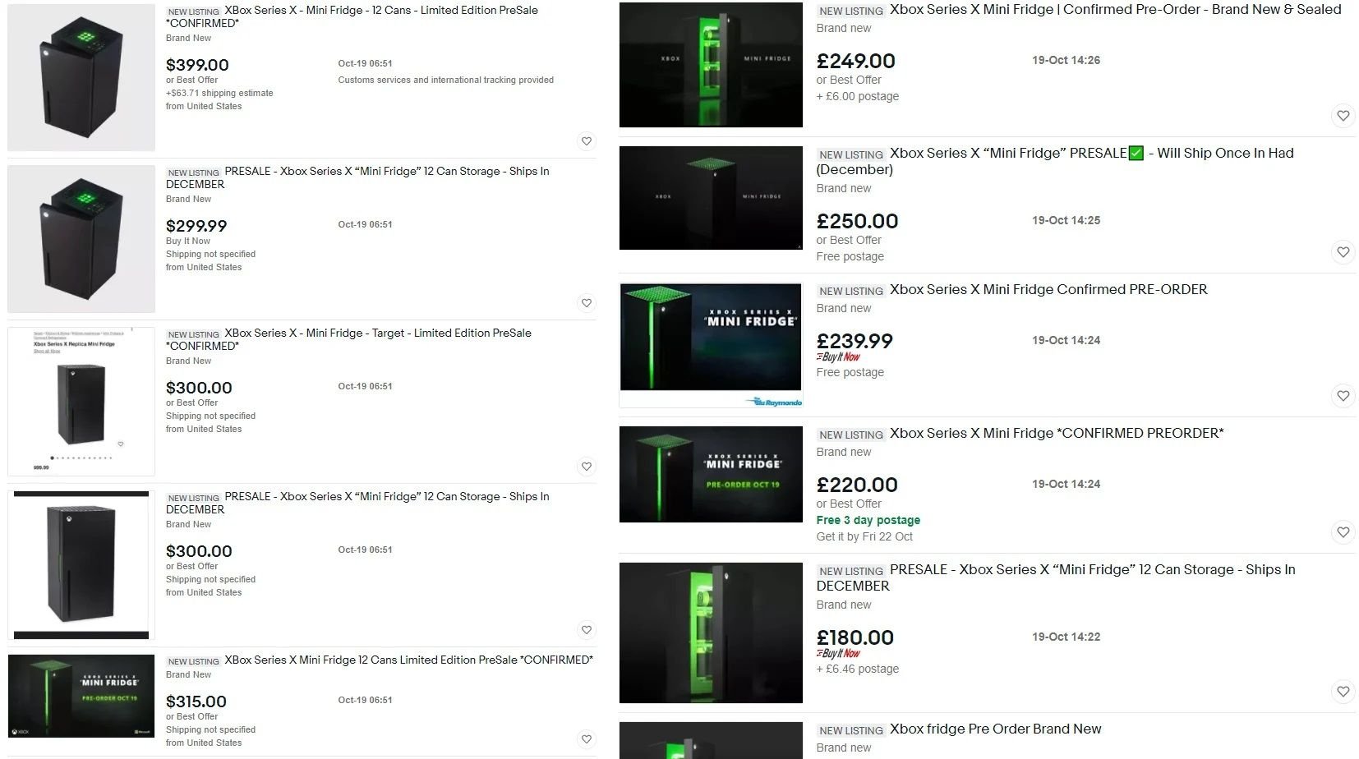Screen dimensions: 1359x759
Task: Click heart icon on second $300.00 PRESALE listing
Action: coord(586,630)
